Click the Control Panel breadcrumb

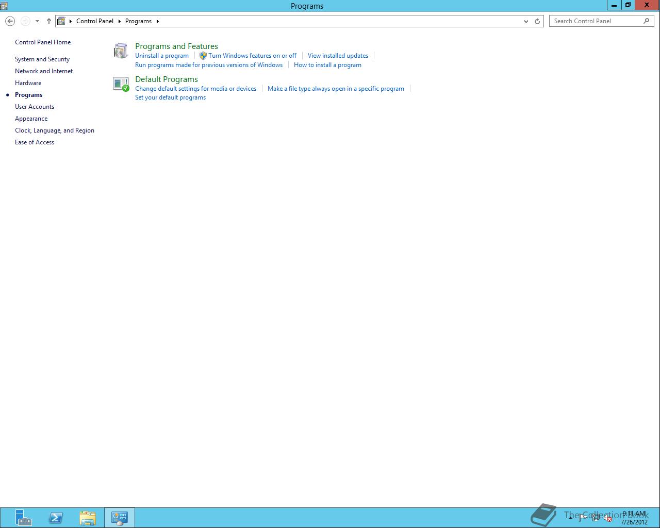[95, 21]
